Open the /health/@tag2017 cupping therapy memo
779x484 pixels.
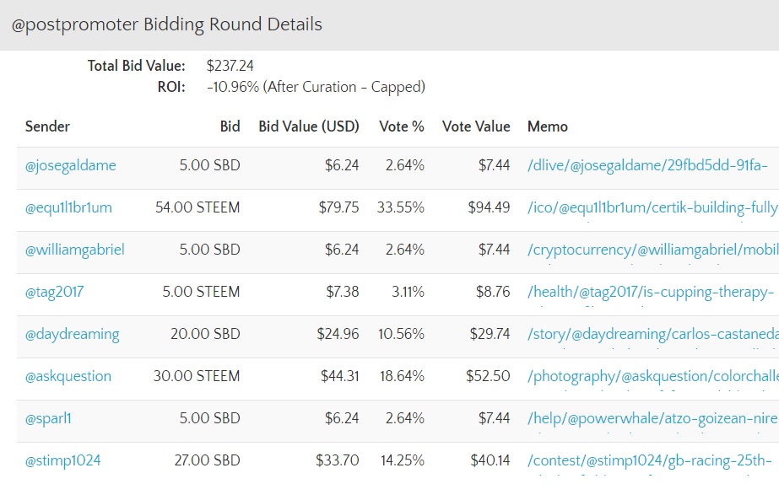tap(650, 292)
